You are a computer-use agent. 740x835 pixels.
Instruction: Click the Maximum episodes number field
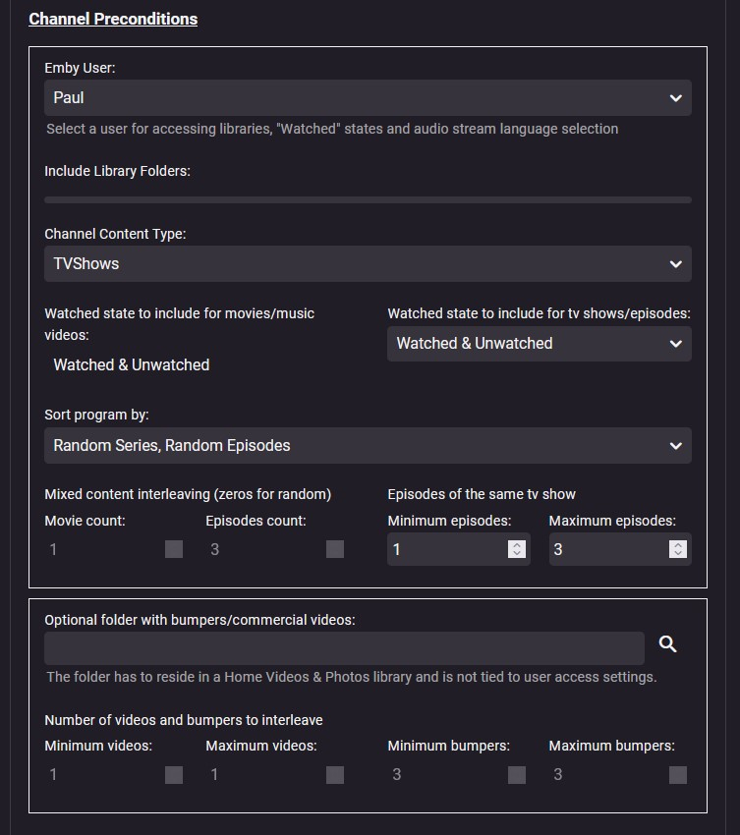click(607, 550)
